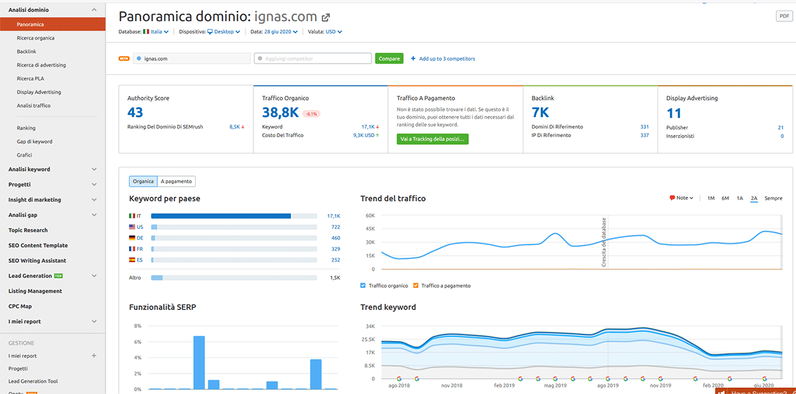The width and height of the screenshot is (796, 394).
Task: Open ignas.com via the external link icon
Action: point(326,17)
